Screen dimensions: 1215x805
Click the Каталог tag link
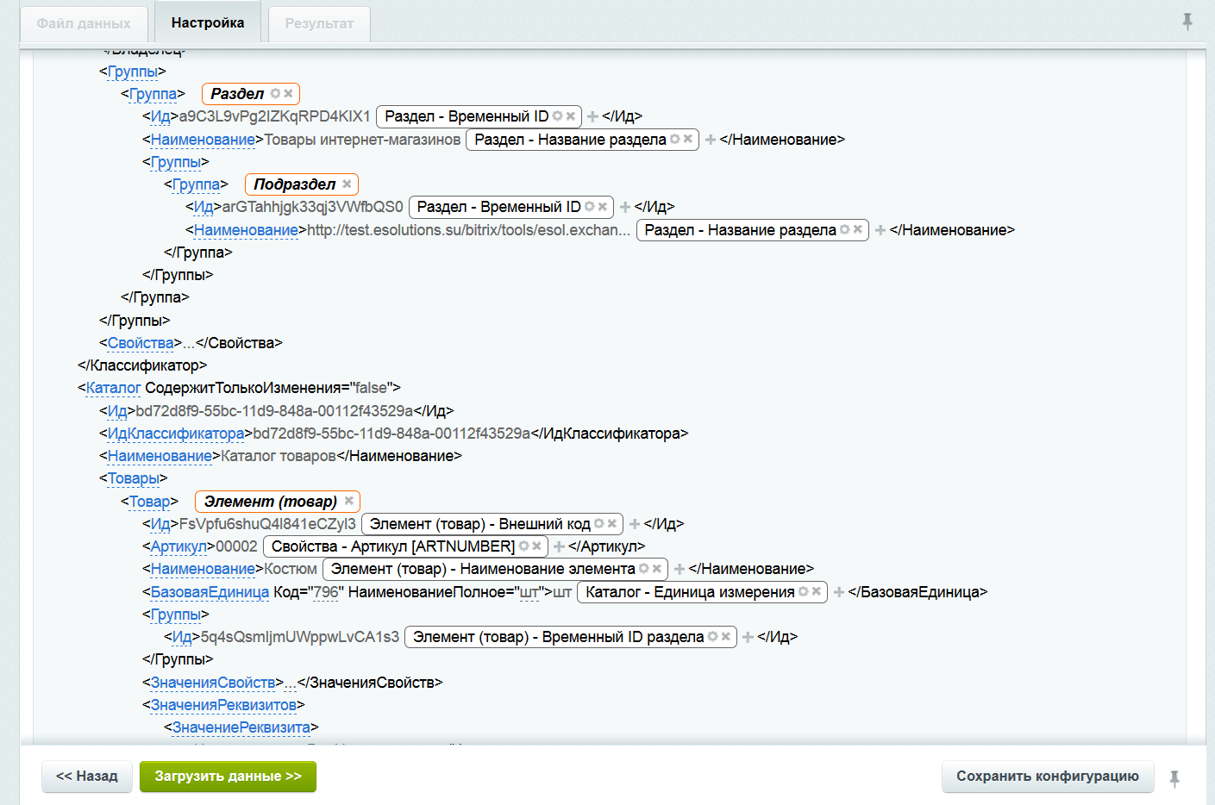[x=113, y=388]
